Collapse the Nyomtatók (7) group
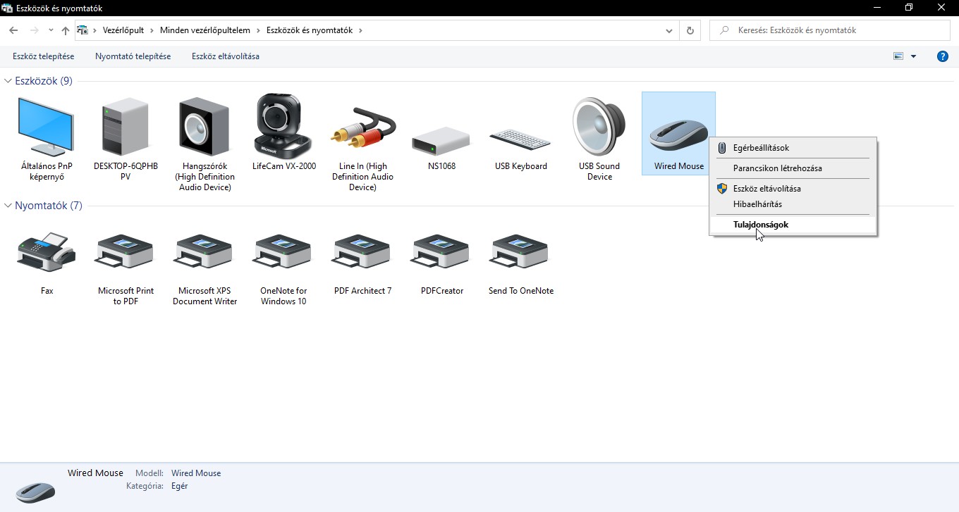 click(8, 206)
